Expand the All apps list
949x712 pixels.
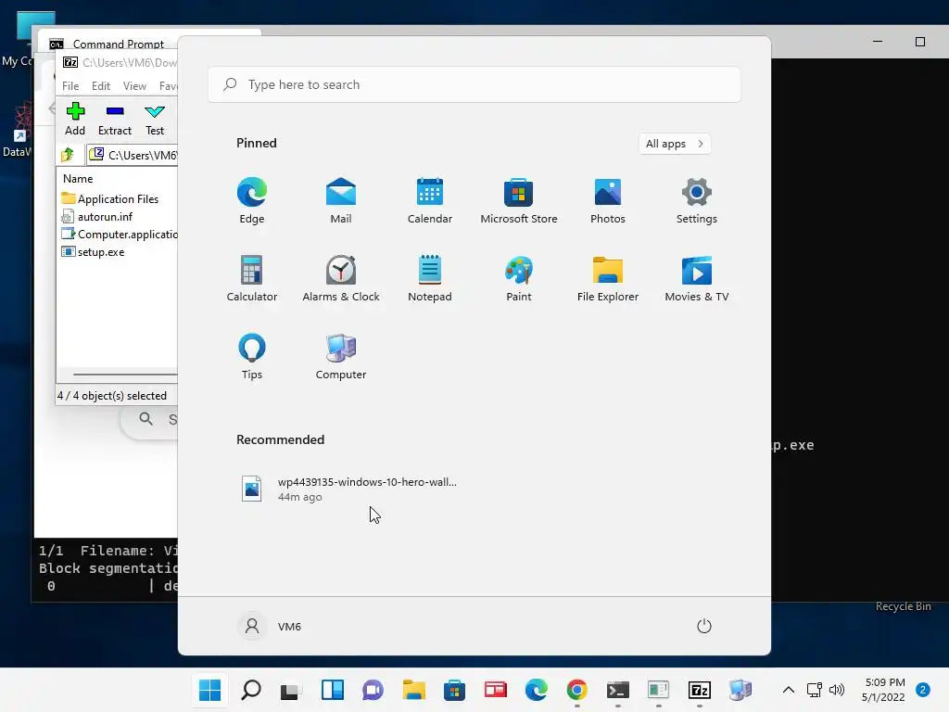pyautogui.click(x=675, y=144)
